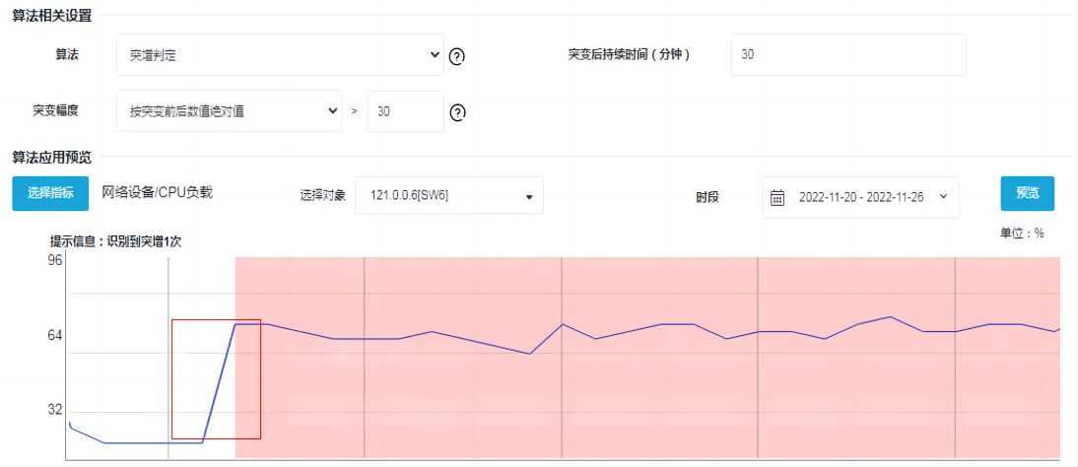
Task: Click the date range text 2022-11-20 - 2022-11-26
Action: coord(861,197)
